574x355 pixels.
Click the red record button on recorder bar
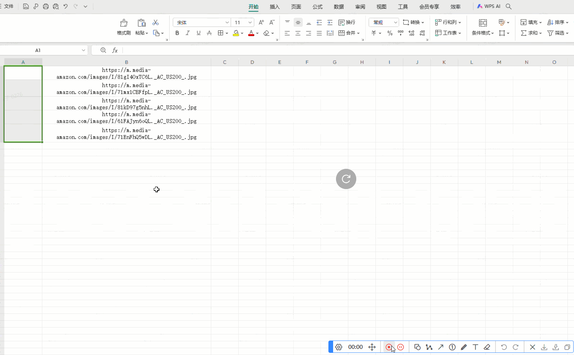[x=389, y=347]
